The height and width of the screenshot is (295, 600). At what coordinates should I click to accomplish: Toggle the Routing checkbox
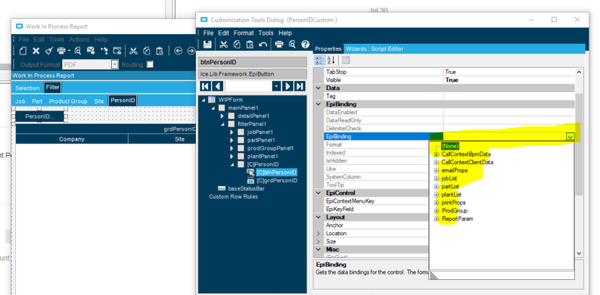click(x=150, y=64)
